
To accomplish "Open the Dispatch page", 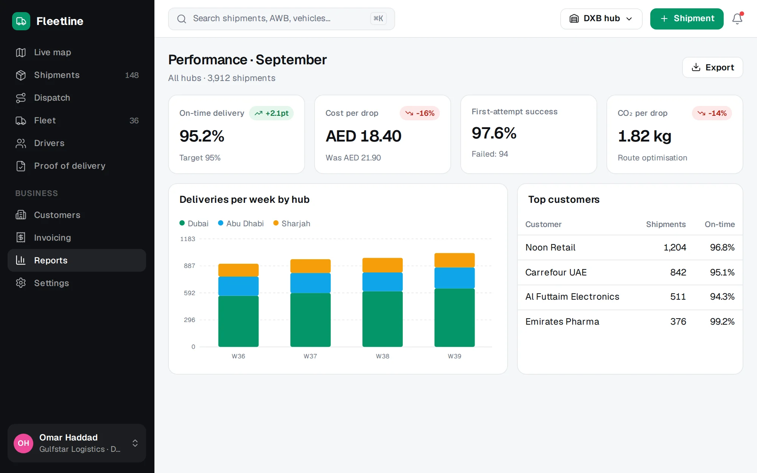I will point(77,98).
